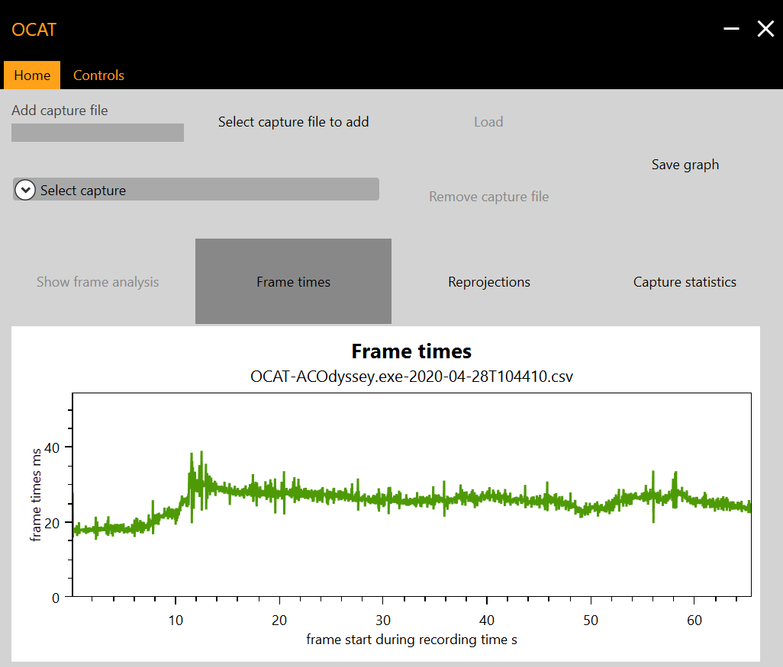Show Capture statistics view
The height and width of the screenshot is (667, 783).
(685, 282)
